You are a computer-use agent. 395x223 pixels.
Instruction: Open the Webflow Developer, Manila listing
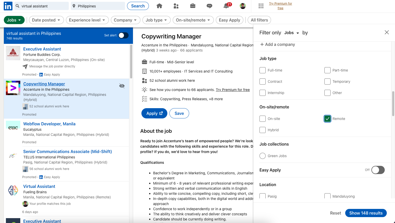(x=49, y=124)
